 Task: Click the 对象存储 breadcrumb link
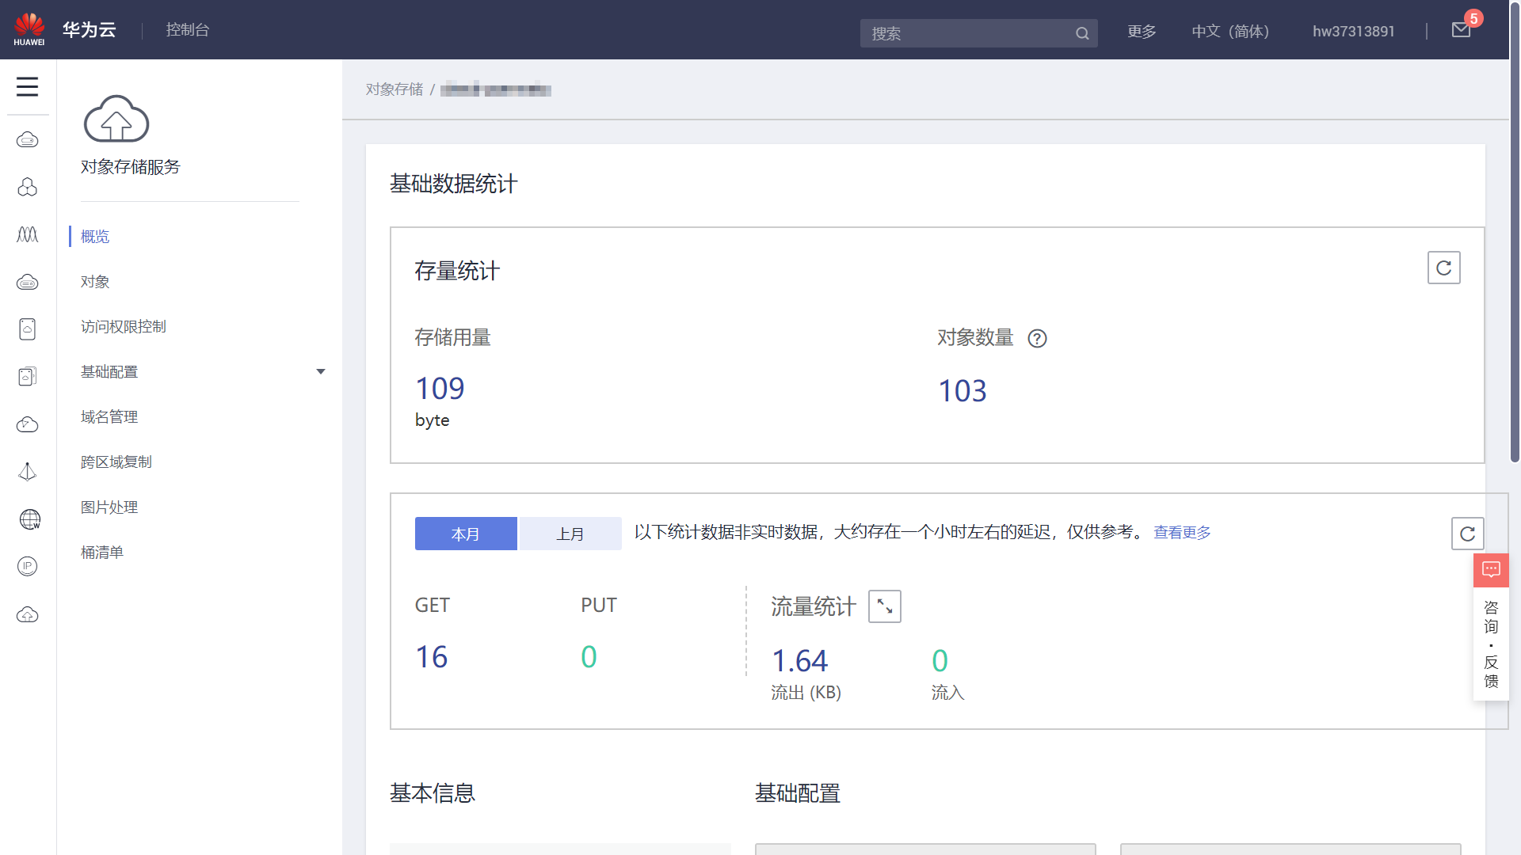click(x=395, y=89)
